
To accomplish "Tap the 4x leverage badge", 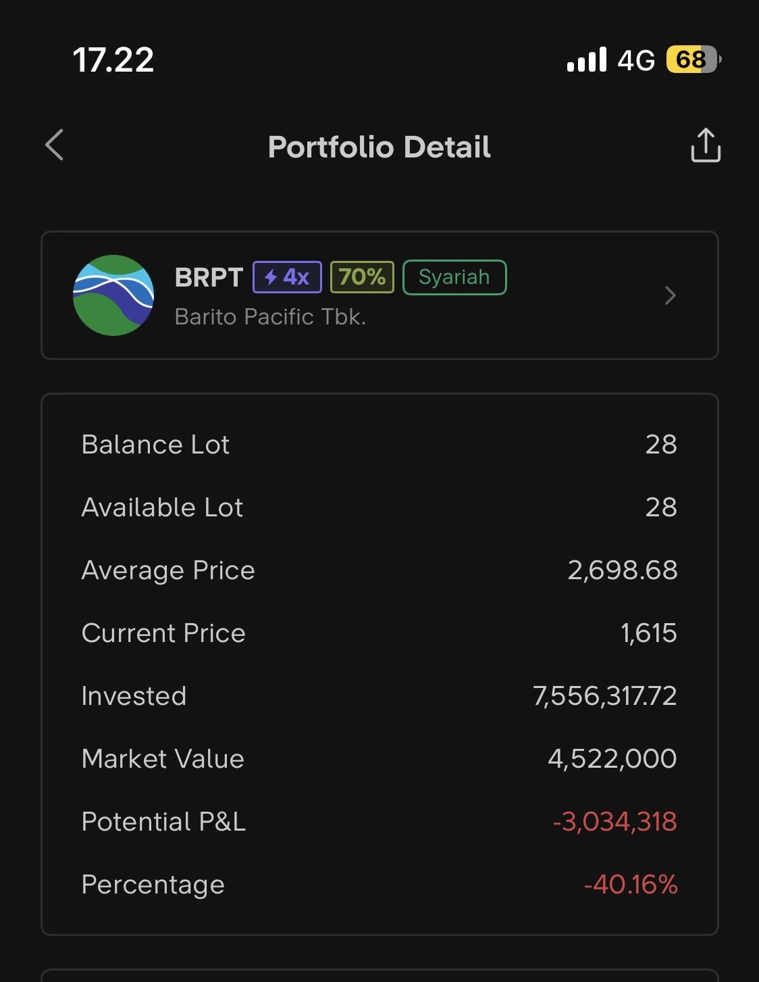I will point(287,277).
